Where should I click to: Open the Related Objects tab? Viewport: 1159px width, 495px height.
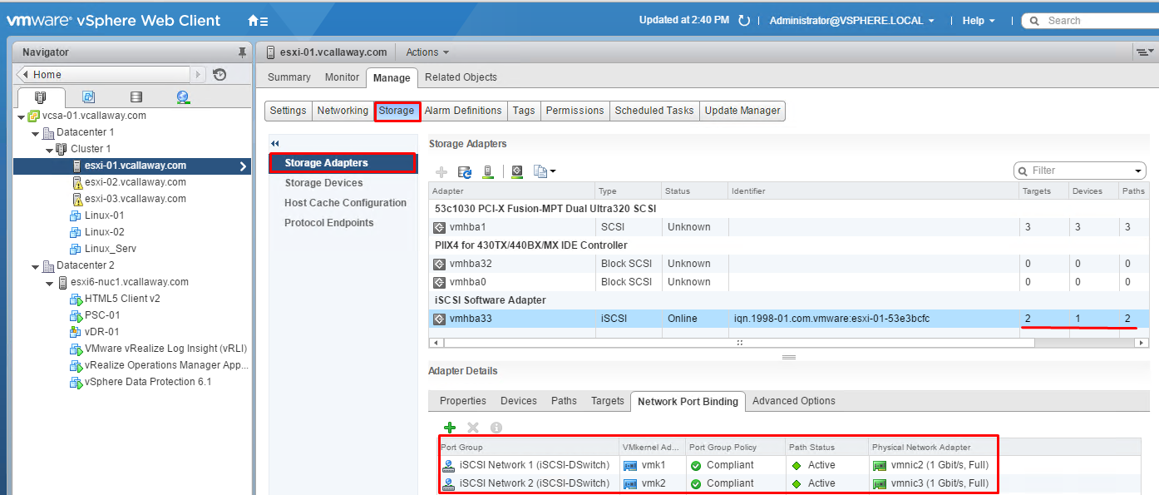(x=461, y=77)
